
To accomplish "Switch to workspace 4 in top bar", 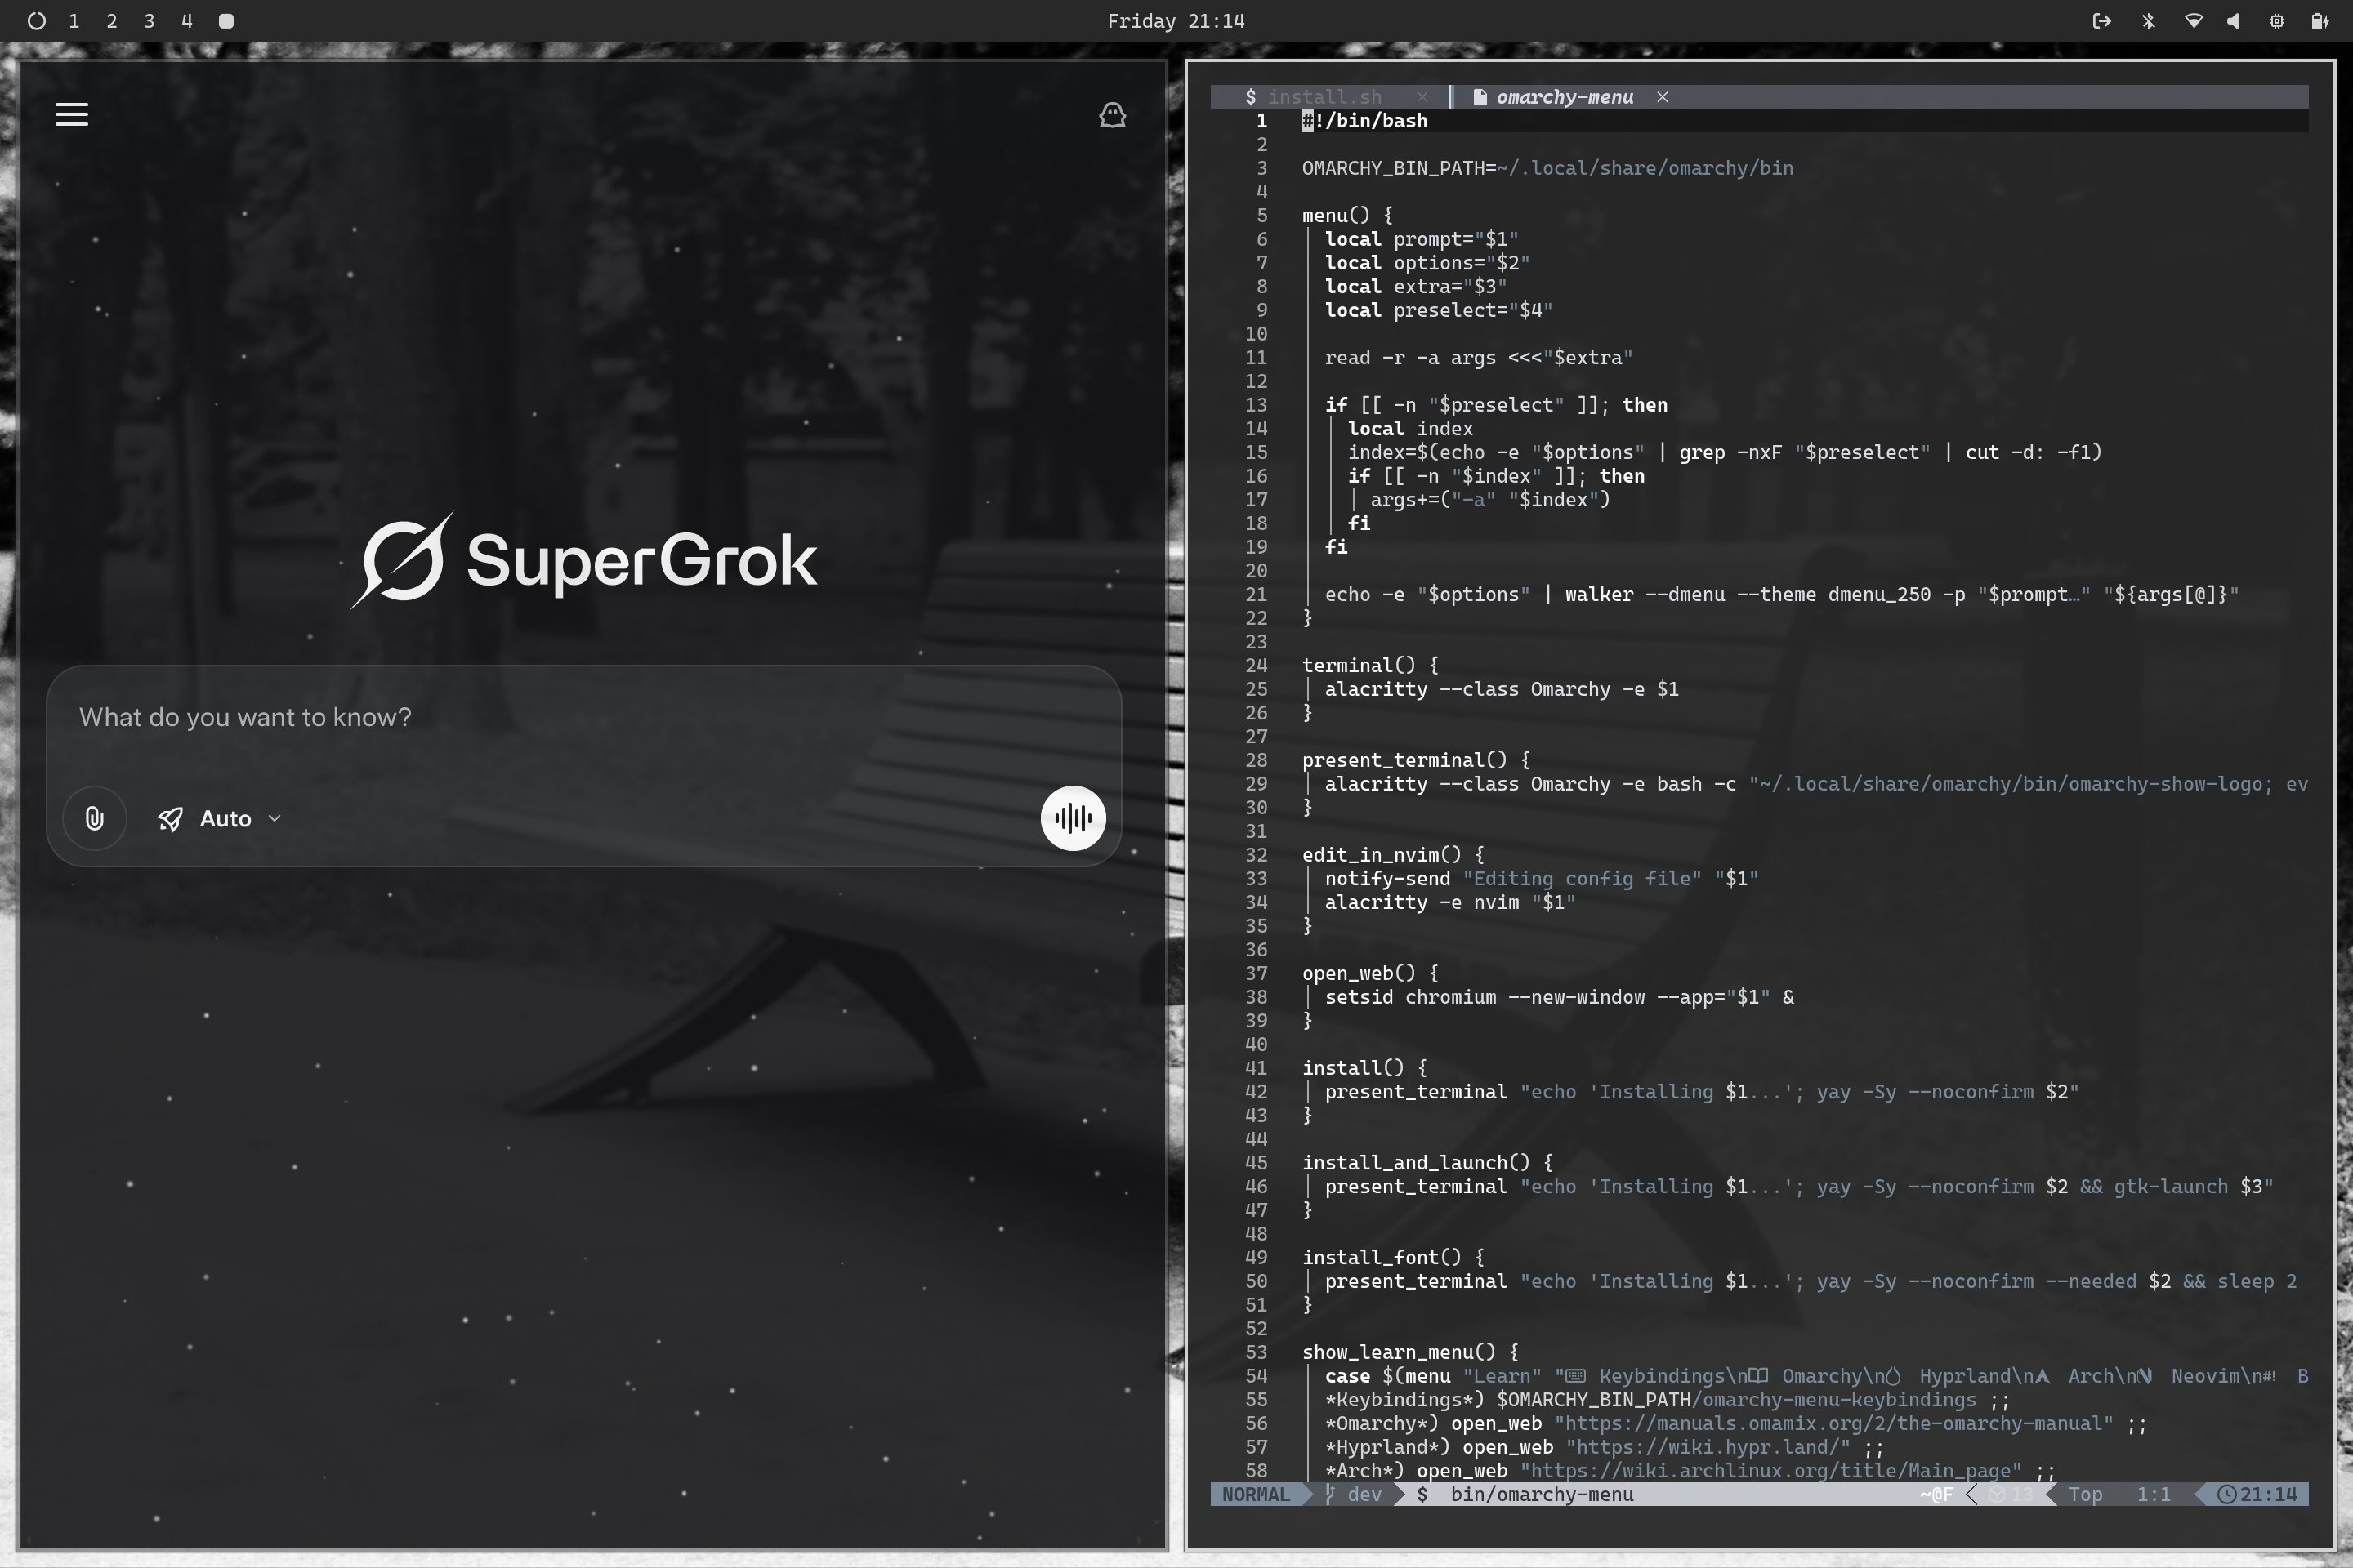I will tap(186, 21).
